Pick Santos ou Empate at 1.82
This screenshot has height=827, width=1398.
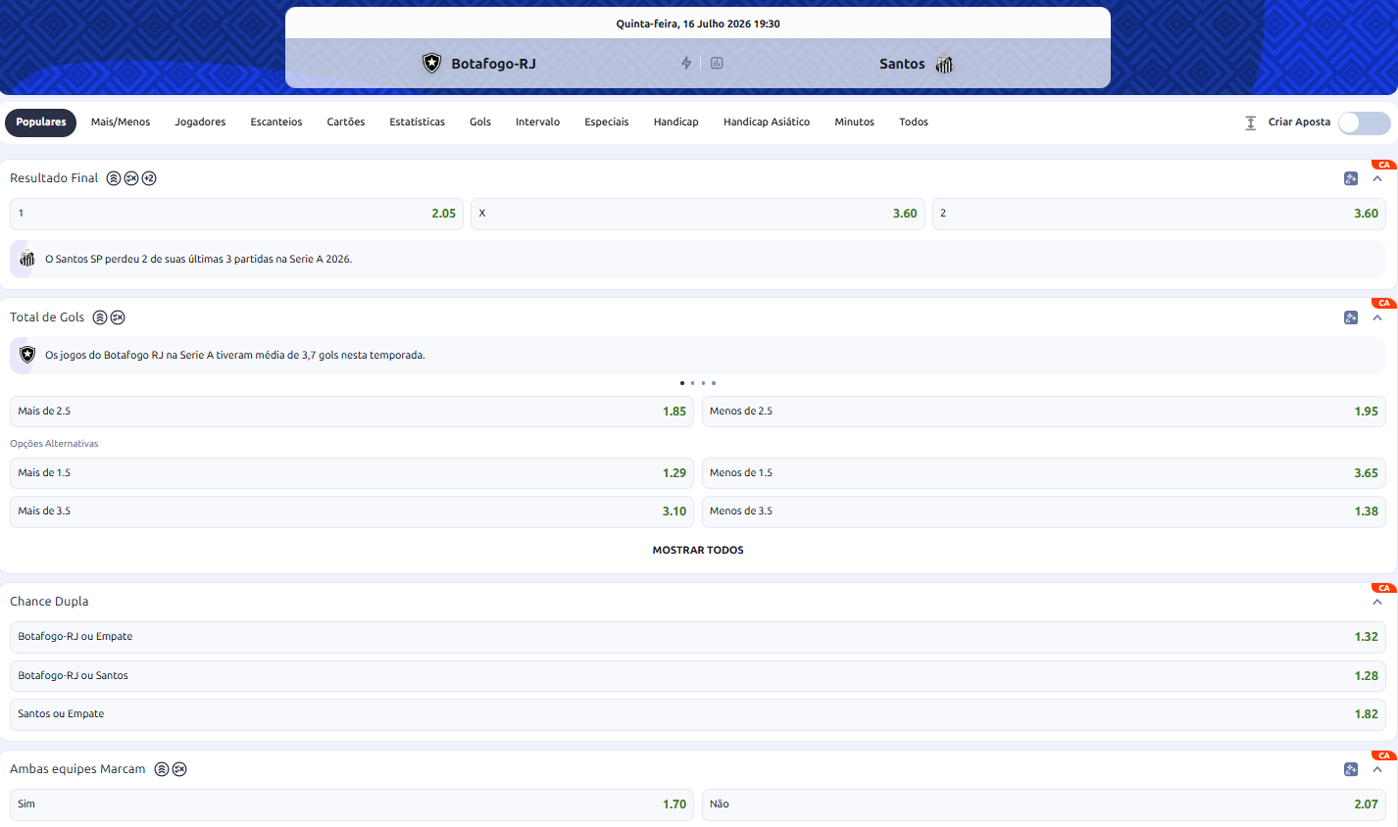[x=698, y=714]
